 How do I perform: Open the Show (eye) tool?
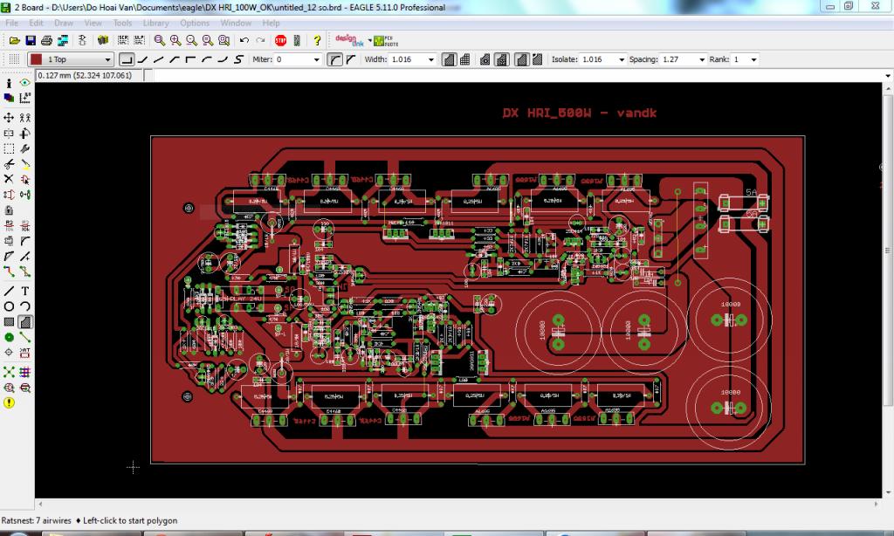25,83
